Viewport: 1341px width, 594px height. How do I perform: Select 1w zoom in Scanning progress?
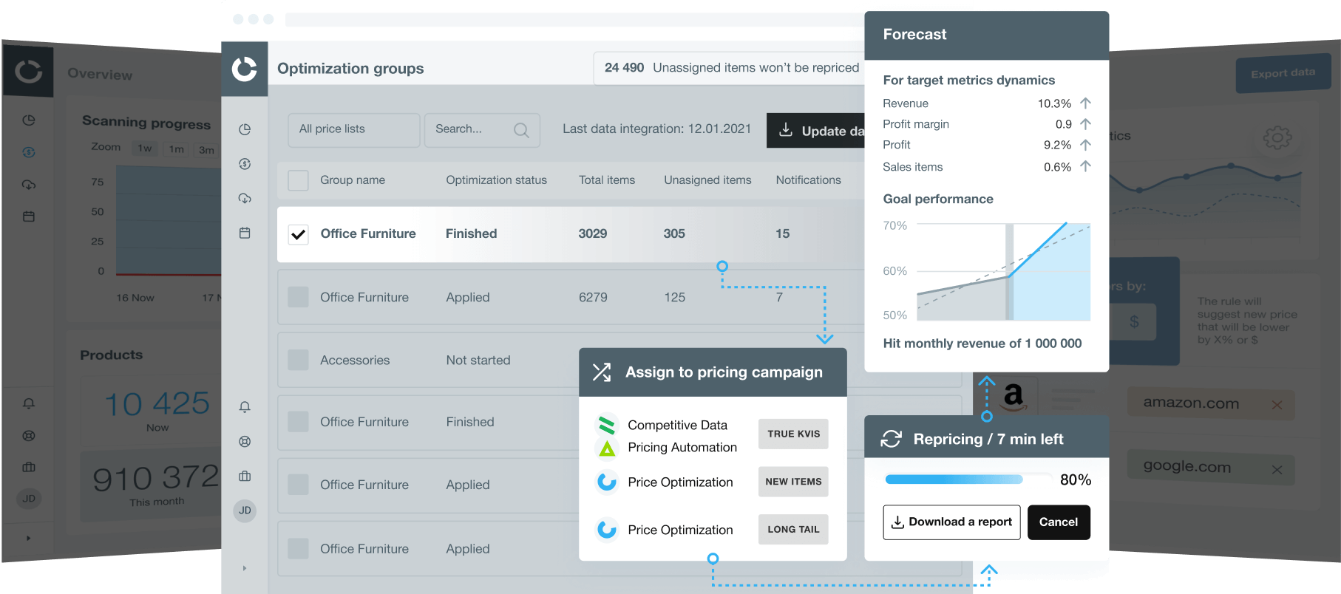pos(145,148)
